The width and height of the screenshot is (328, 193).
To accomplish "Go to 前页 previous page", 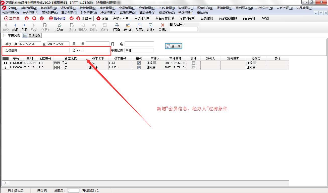I will click(6, 27).
